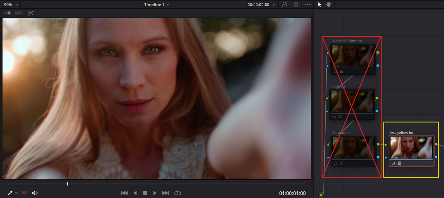
Task: Expand the eyedropper tool options chevron
Action: tap(16, 193)
